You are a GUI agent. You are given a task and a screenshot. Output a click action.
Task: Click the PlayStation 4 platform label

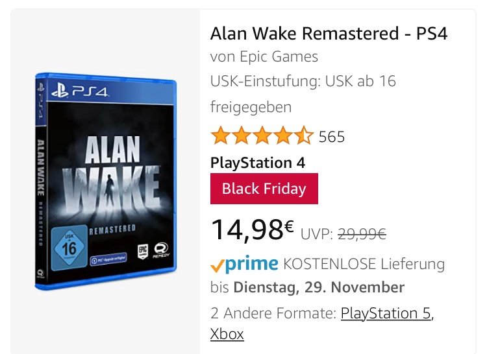coord(258,163)
